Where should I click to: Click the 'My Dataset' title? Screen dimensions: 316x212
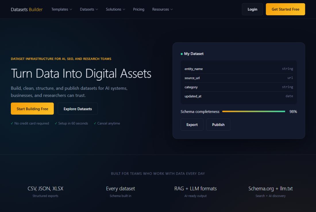(x=194, y=54)
